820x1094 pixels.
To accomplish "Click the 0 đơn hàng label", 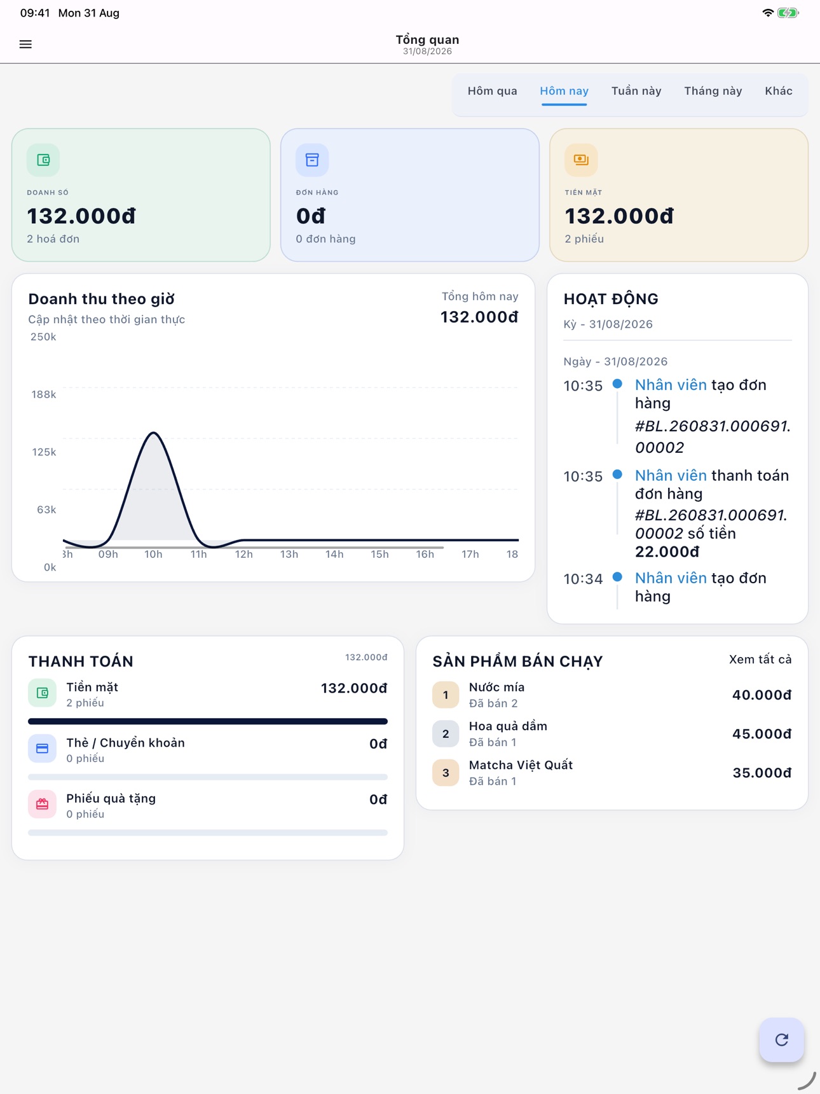I will 325,239.
